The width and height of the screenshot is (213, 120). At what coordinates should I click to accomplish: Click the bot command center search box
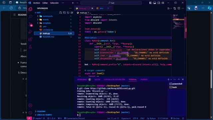[111, 3]
